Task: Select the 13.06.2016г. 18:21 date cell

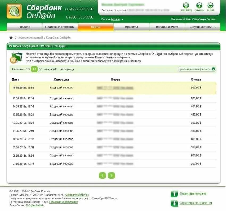Action: point(23,115)
